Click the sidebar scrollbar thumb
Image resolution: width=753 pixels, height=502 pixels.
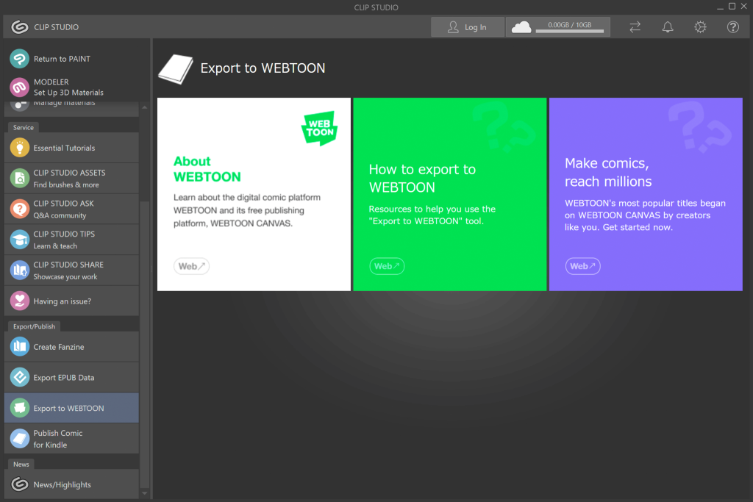tap(145, 343)
